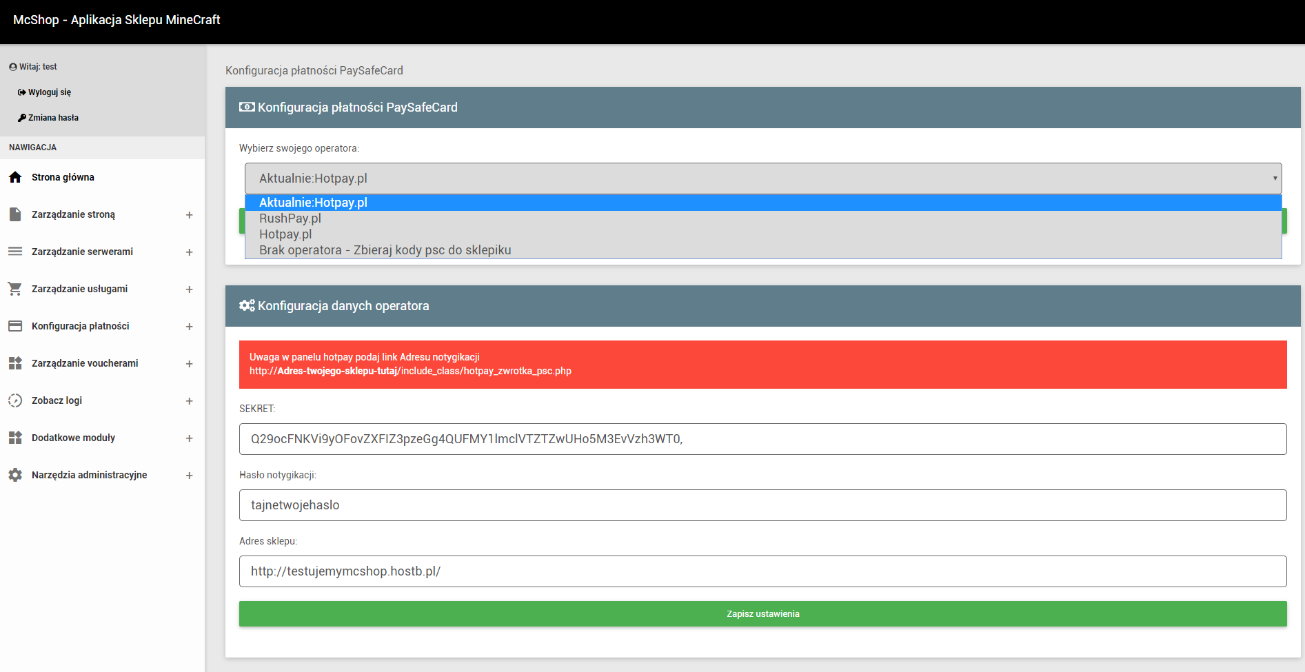Expand Zarządzanie stroną with its plus sign
The width and height of the screenshot is (1305, 672).
point(189,215)
